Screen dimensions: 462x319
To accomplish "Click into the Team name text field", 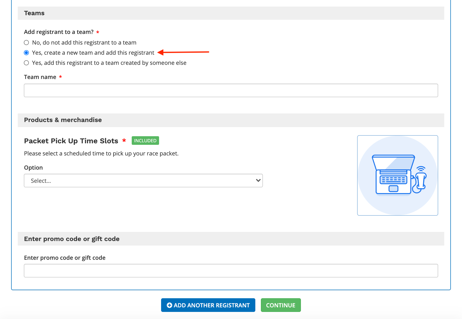I will (x=231, y=90).
